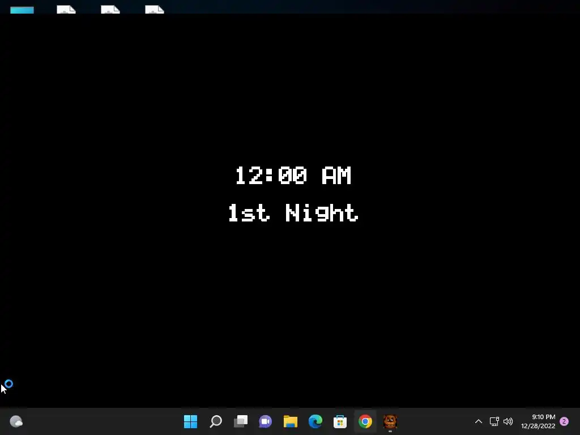The height and width of the screenshot is (435, 580).
Task: Launch Teams Chat from taskbar
Action: coord(266,421)
